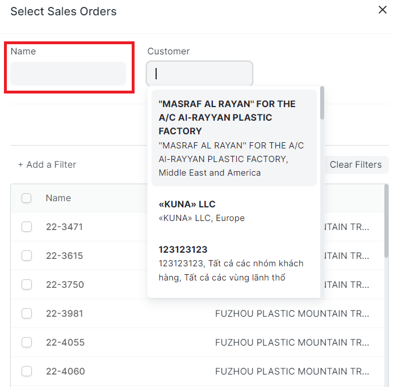Check the box for order 22-3615
The image size is (394, 387).
(x=27, y=256)
